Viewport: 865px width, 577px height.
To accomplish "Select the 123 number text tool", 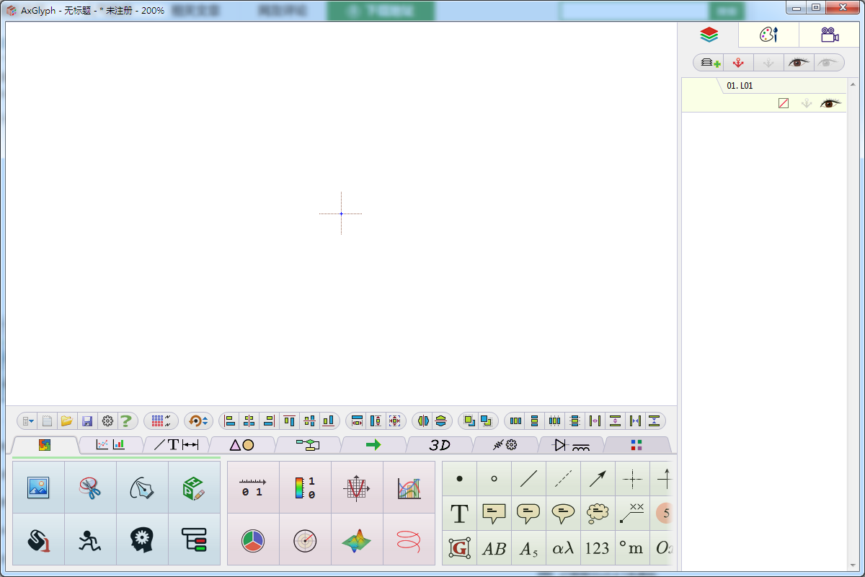I will click(598, 548).
